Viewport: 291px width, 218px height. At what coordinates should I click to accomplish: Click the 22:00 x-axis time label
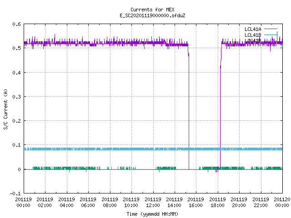(x=261, y=205)
